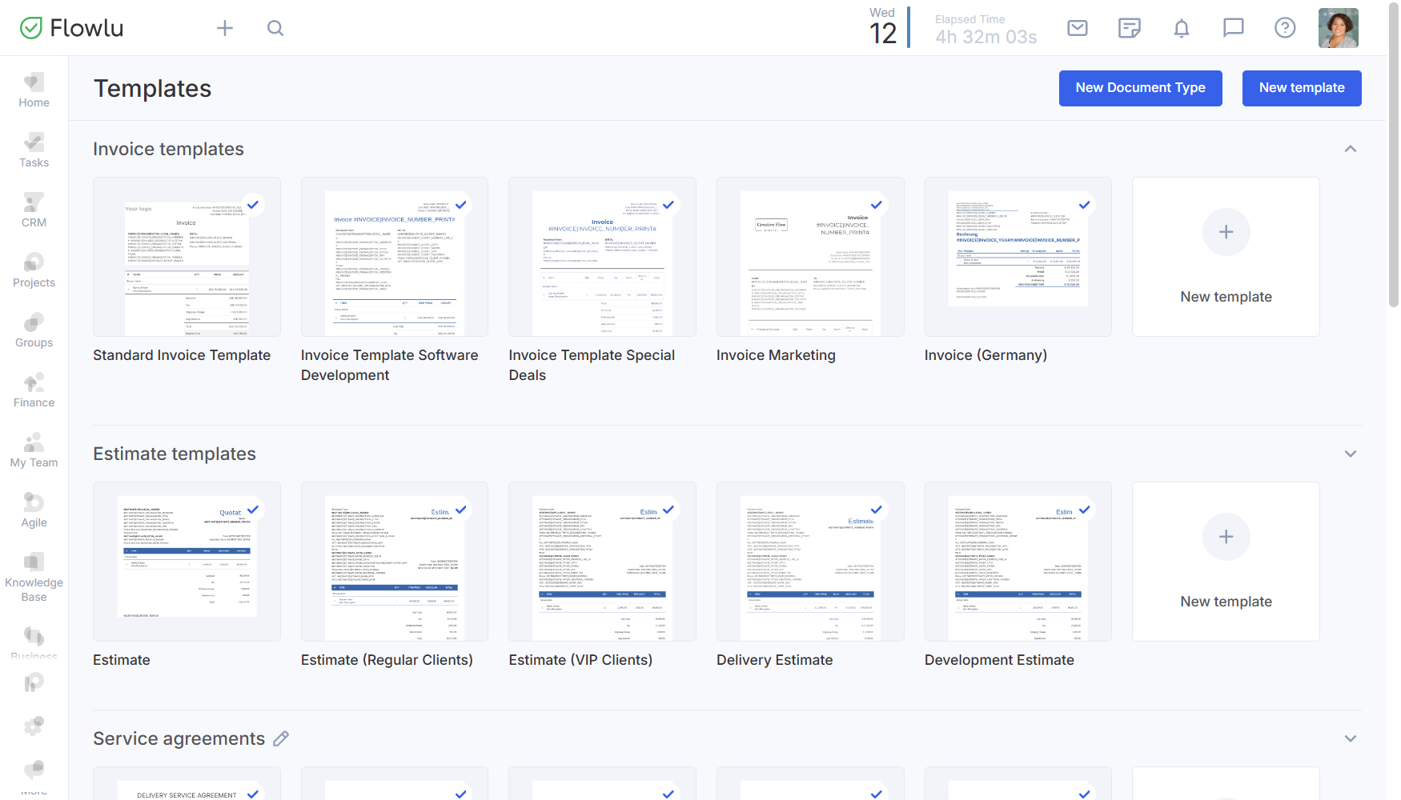
Task: Click the 'Standard Invoice Template' title
Action: click(x=182, y=355)
